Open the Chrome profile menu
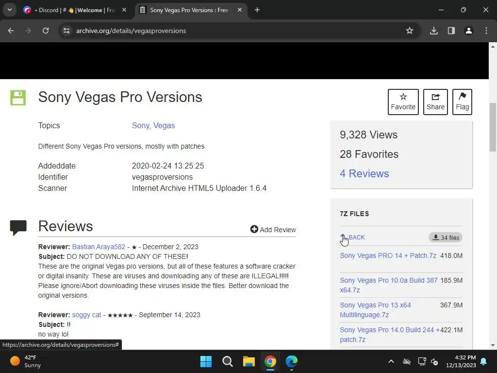The height and width of the screenshot is (373, 497). click(x=469, y=31)
